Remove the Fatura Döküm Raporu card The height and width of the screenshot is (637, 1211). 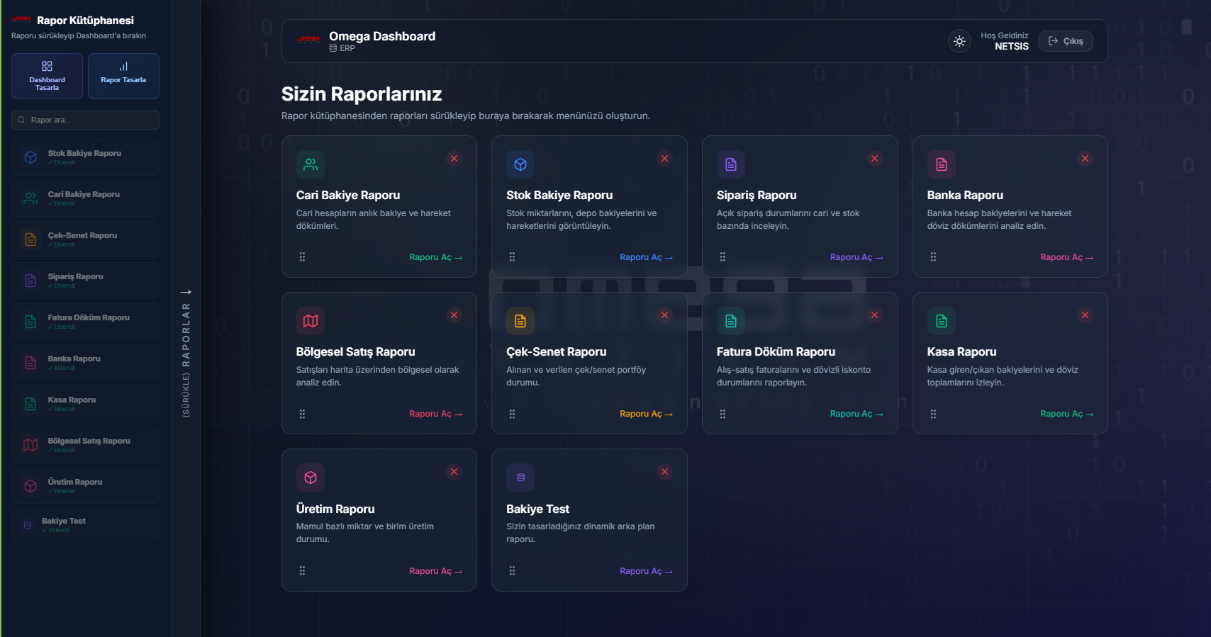click(875, 315)
